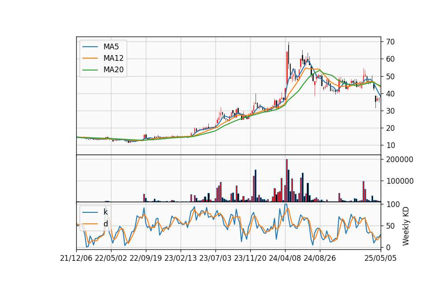Click the green MA20 legend line sample
Image resolution: width=423 pixels, height=304 pixels.
coord(90,70)
